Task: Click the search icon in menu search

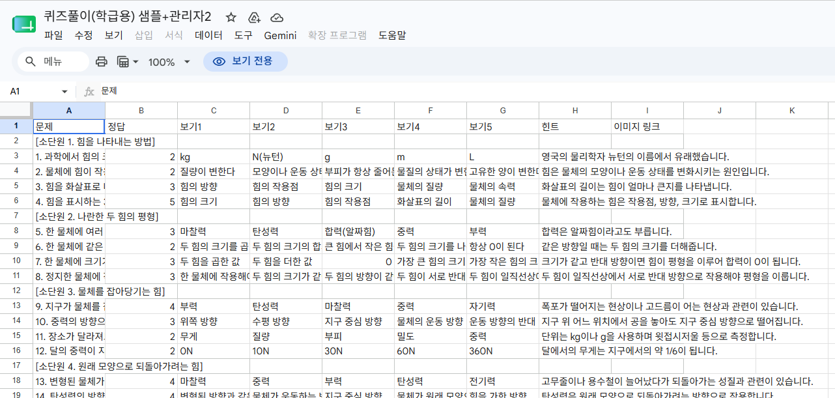Action: [31, 62]
